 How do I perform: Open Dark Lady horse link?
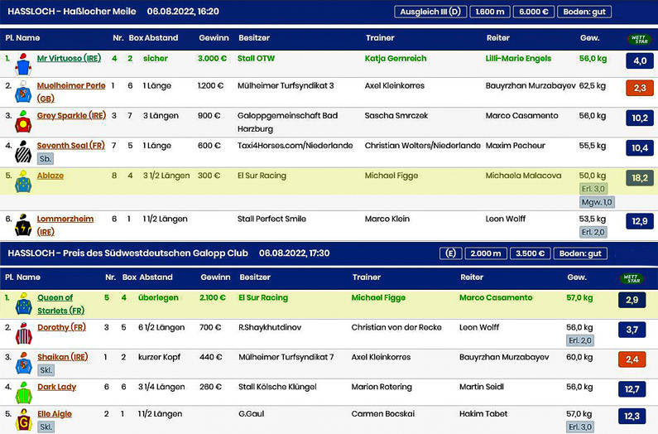click(x=56, y=387)
